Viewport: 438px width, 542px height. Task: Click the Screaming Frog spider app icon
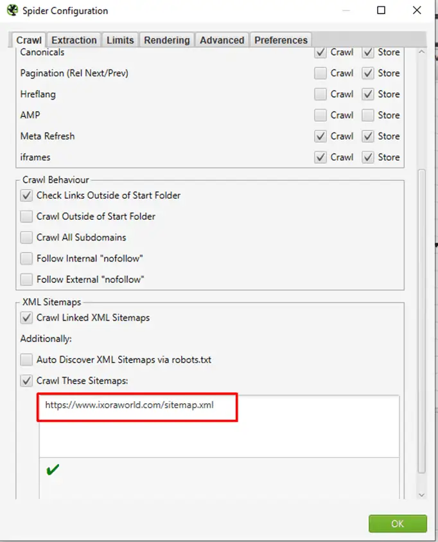pyautogui.click(x=12, y=10)
